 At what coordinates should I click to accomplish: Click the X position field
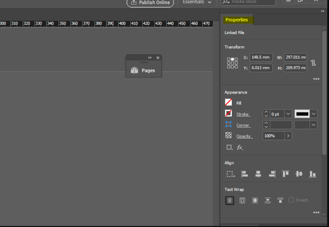261,57
